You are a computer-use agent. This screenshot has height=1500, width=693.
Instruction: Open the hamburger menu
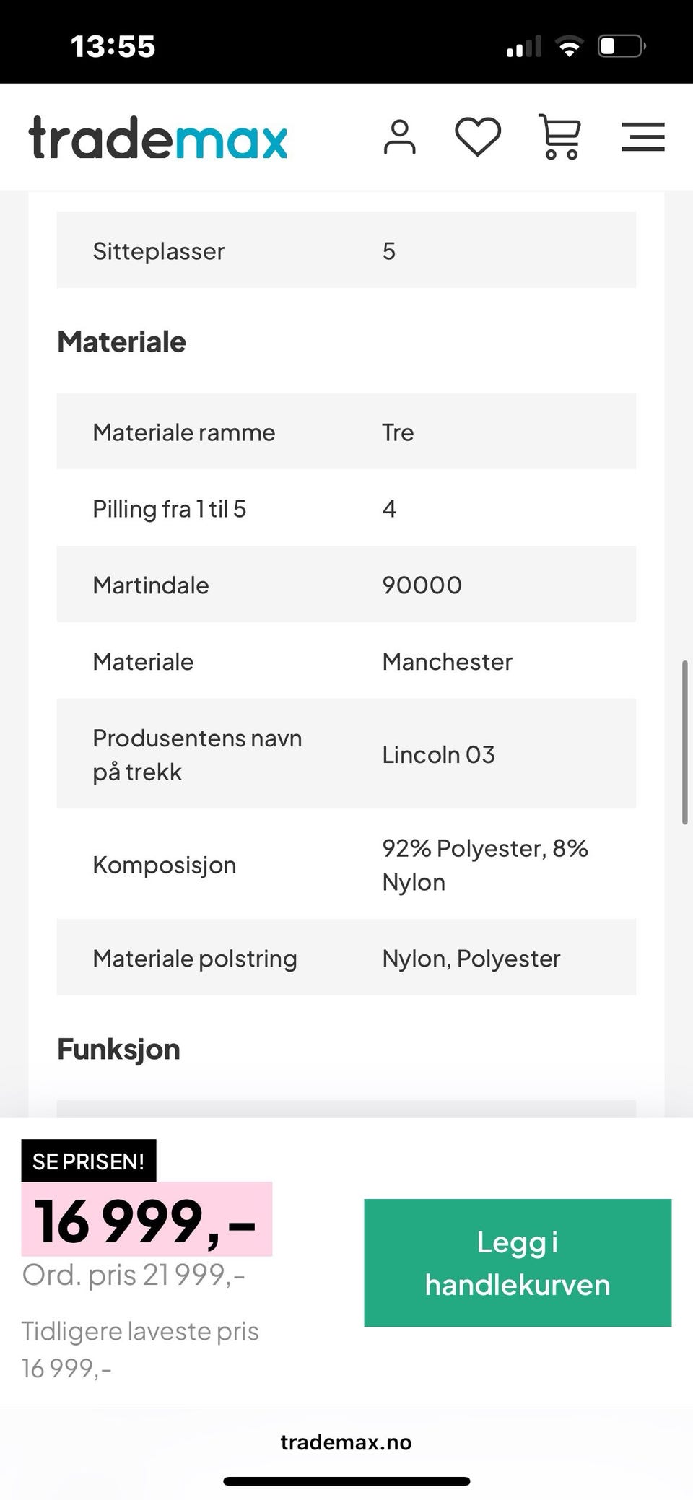tap(642, 136)
